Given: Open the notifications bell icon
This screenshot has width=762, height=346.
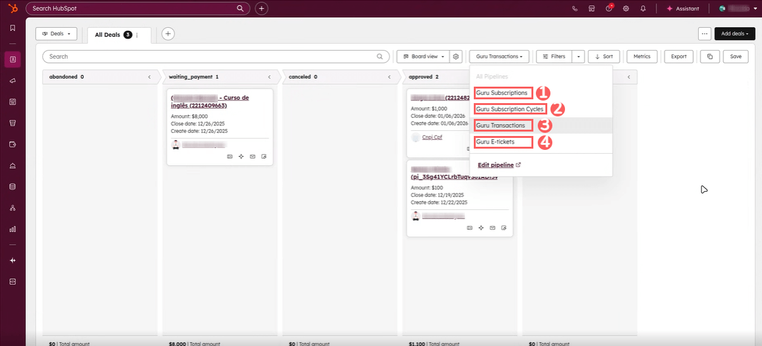Looking at the screenshot, I should (x=643, y=9).
